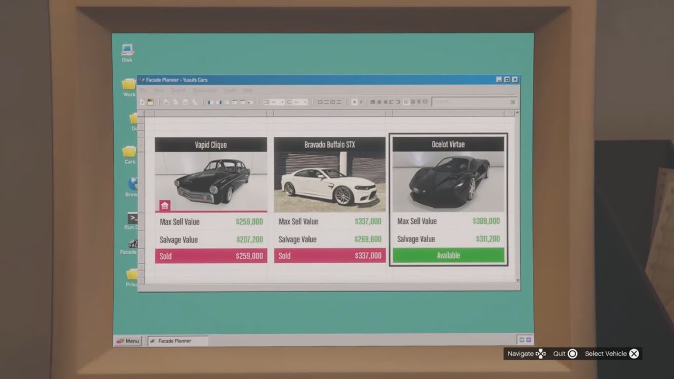
Task: Open the Bookmarks menu
Action: pos(204,91)
